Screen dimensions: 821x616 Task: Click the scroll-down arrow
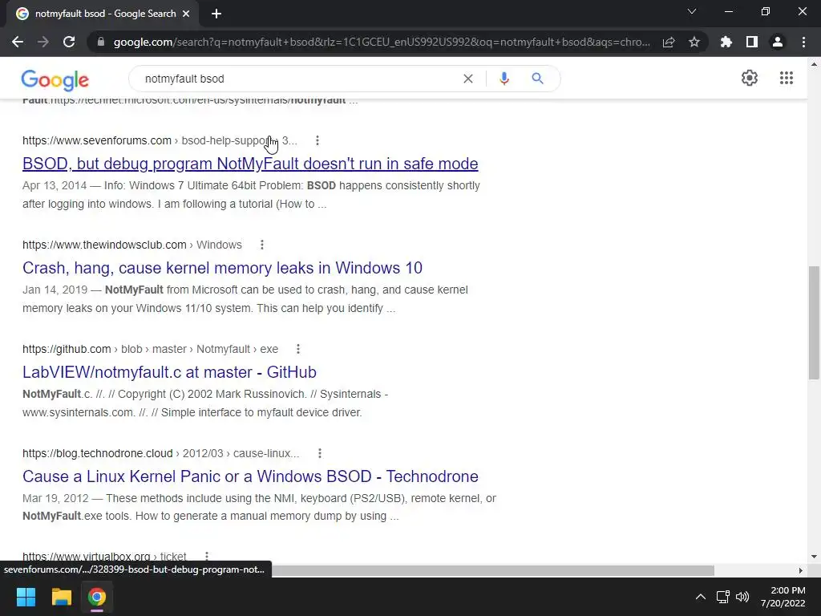[814, 557]
